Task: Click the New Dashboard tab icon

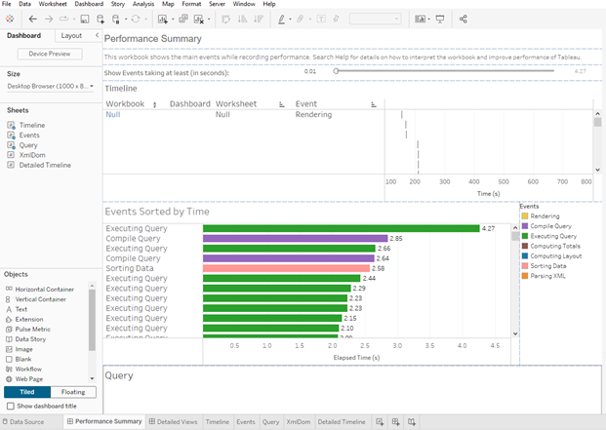Action: [396, 421]
